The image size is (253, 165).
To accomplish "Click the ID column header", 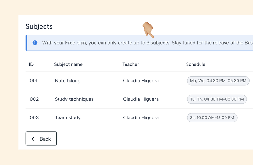I will (x=31, y=64).
